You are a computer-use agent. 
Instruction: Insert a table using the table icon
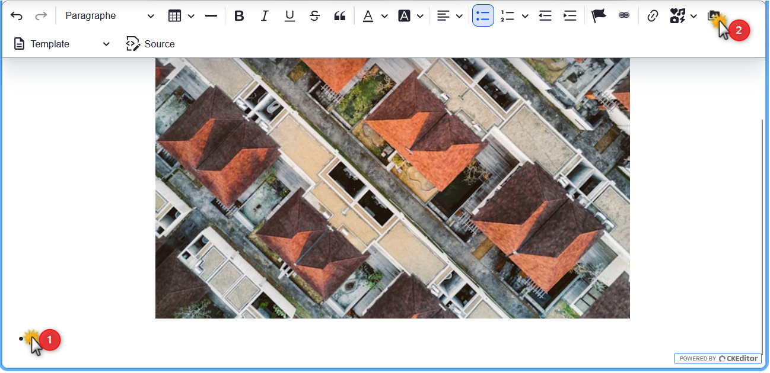coord(174,16)
